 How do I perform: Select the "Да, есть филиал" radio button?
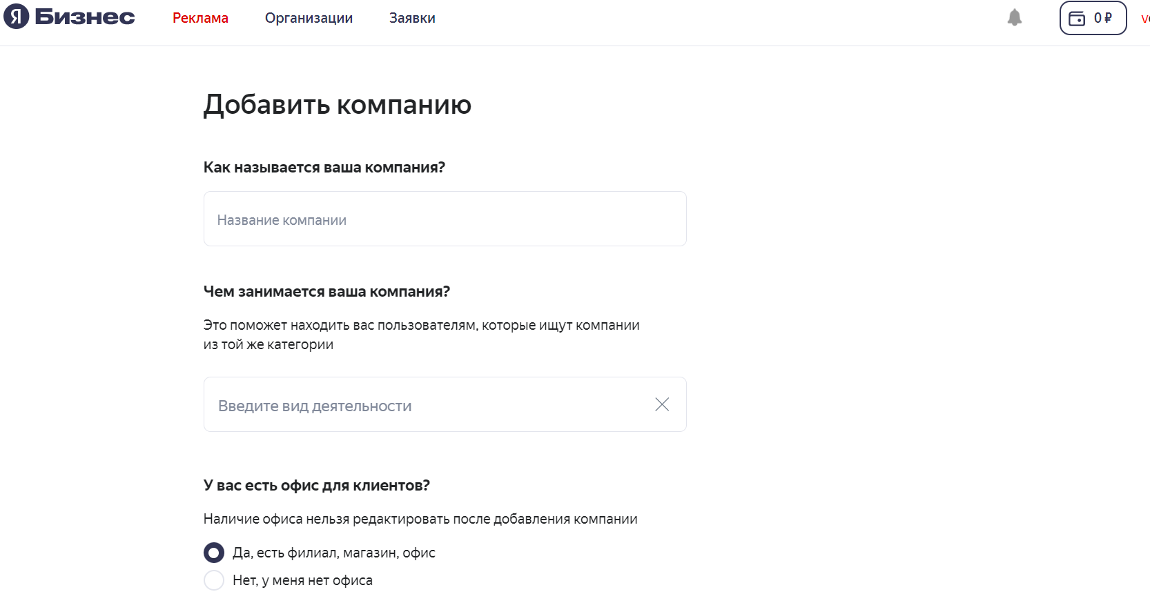[214, 553]
